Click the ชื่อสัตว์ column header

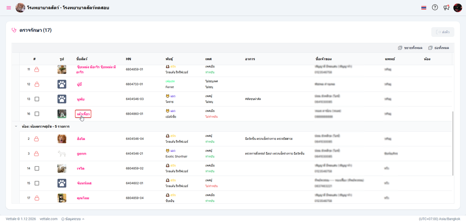pos(82,59)
